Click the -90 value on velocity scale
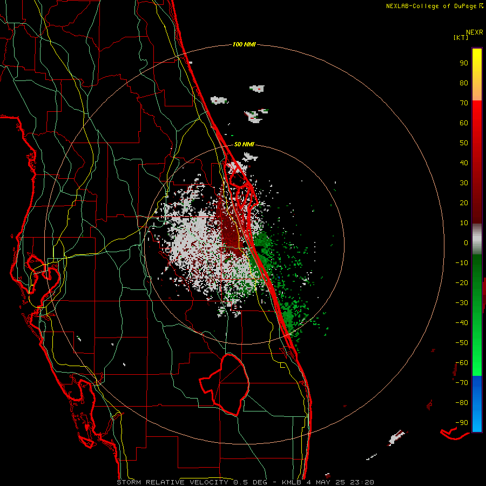This screenshot has width=486, height=486. point(462,423)
